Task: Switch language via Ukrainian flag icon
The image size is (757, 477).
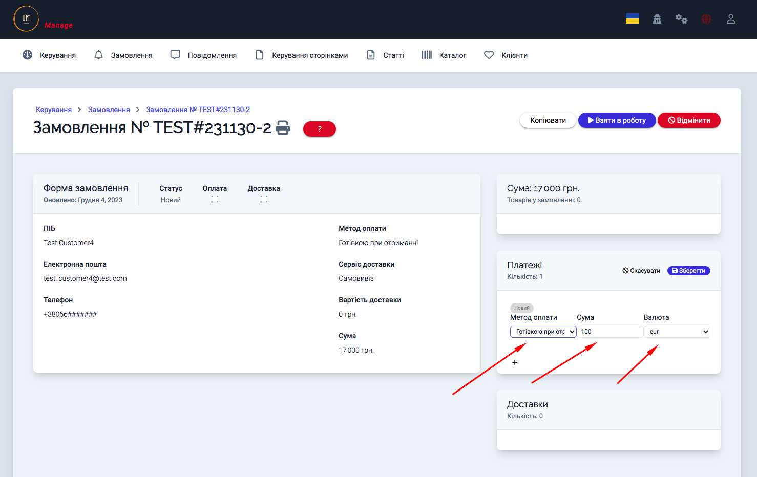Action: point(633,19)
